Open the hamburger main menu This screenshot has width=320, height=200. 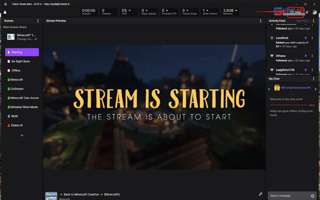(6, 4)
